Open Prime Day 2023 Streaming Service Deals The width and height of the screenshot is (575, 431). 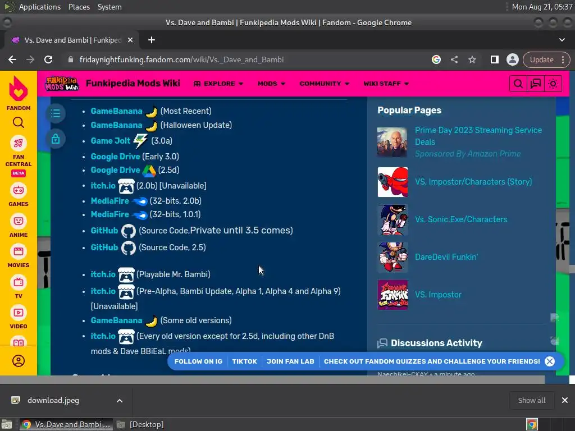point(478,136)
